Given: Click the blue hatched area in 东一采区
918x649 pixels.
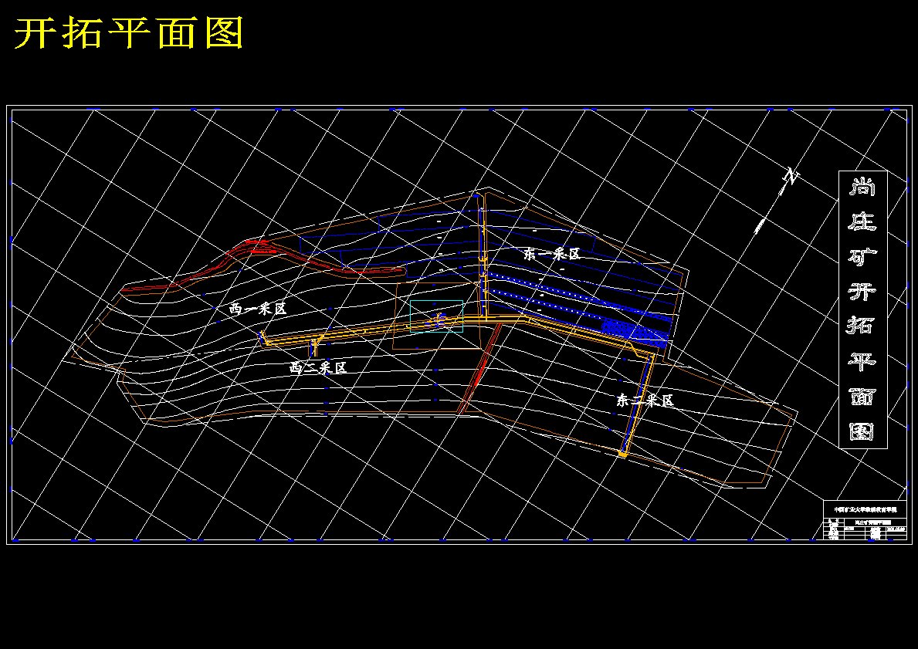Looking at the screenshot, I should pyautogui.click(x=635, y=333).
